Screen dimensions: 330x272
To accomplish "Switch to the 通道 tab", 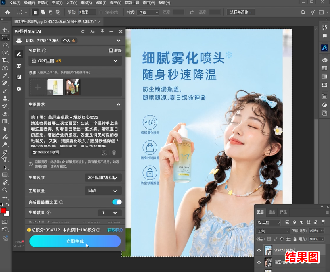I will [x=271, y=212].
